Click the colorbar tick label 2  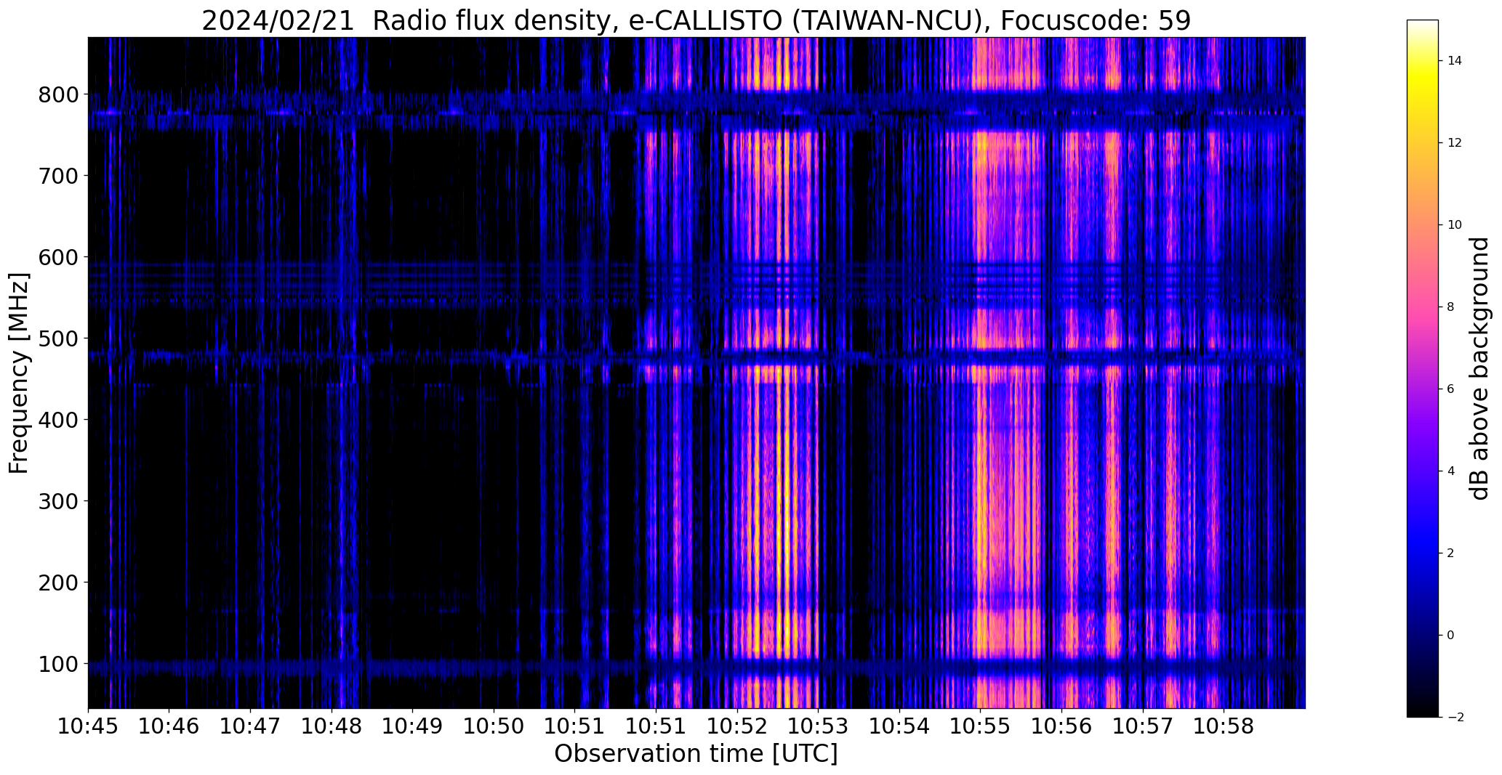point(1451,553)
